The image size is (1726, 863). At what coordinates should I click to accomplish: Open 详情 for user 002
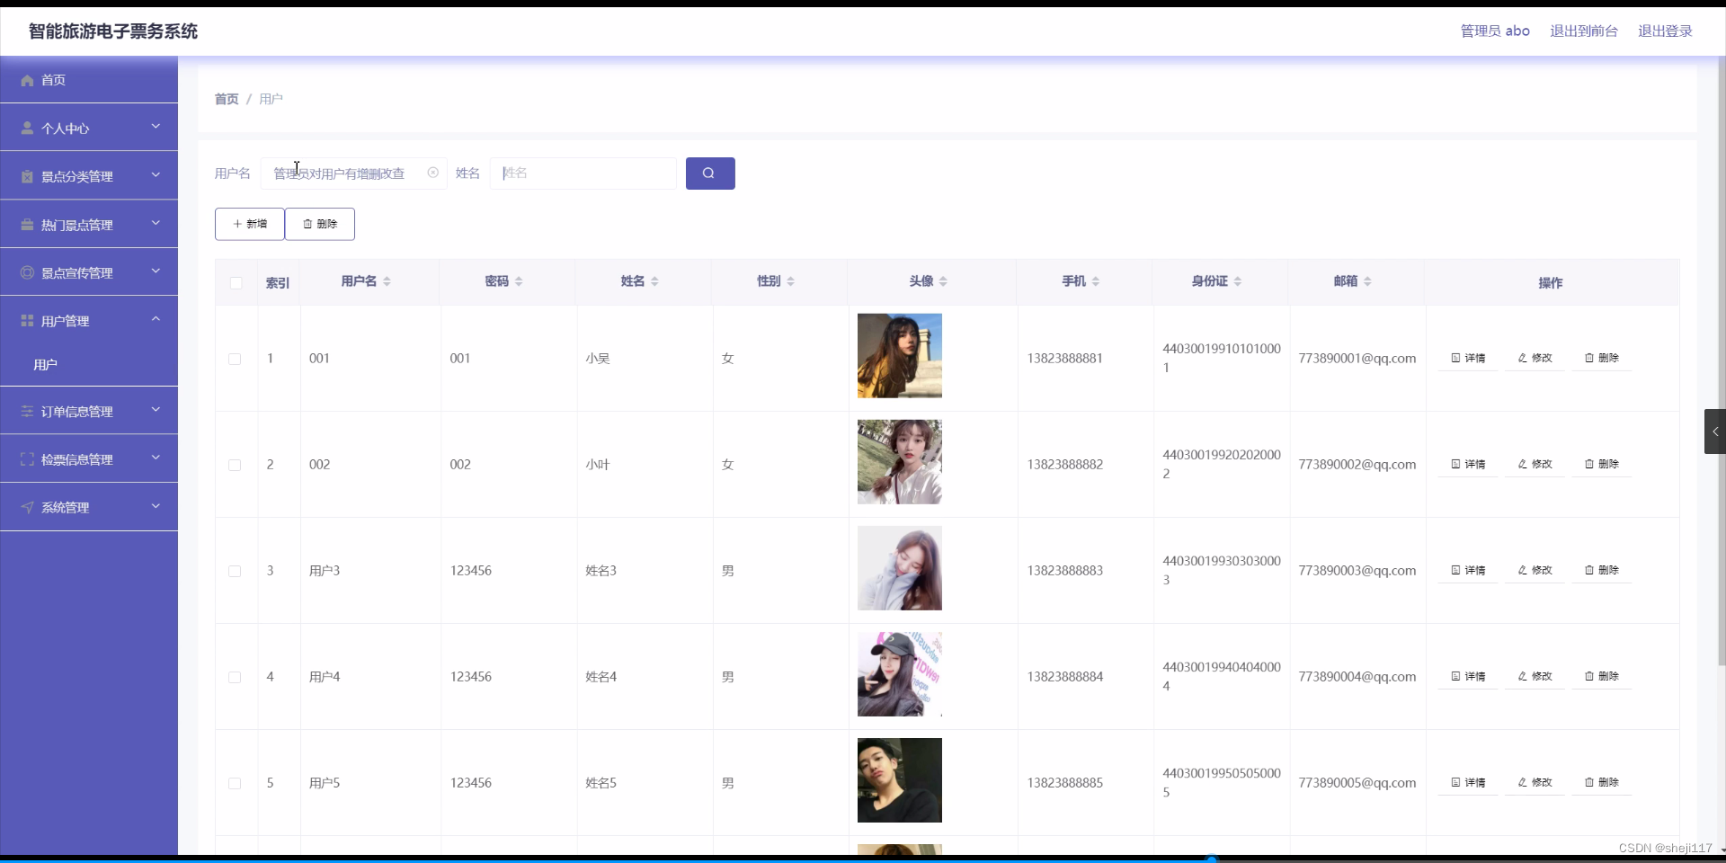tap(1467, 464)
